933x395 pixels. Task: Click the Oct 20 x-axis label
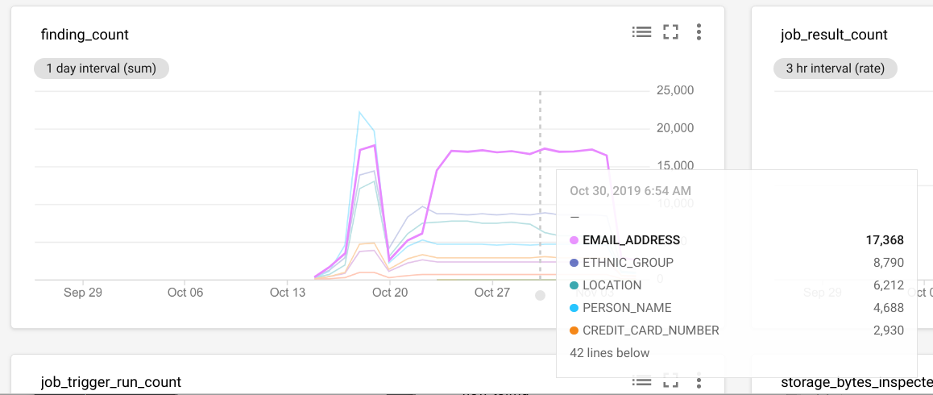click(390, 293)
